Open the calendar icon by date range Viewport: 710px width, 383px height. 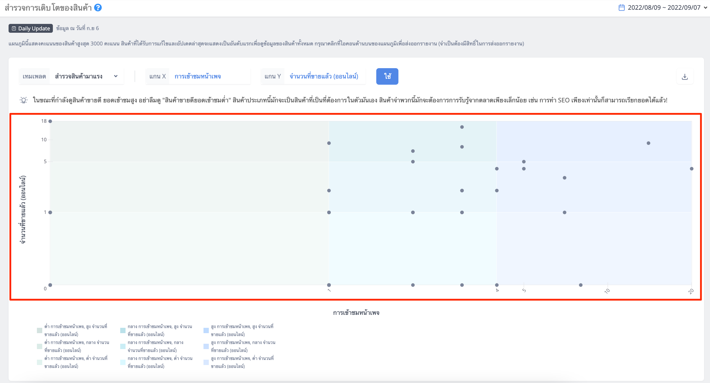[621, 8]
